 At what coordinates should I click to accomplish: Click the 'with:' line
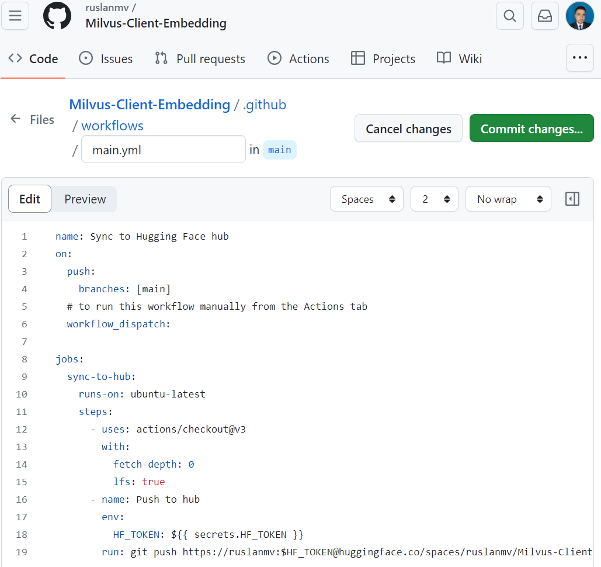[x=116, y=447]
